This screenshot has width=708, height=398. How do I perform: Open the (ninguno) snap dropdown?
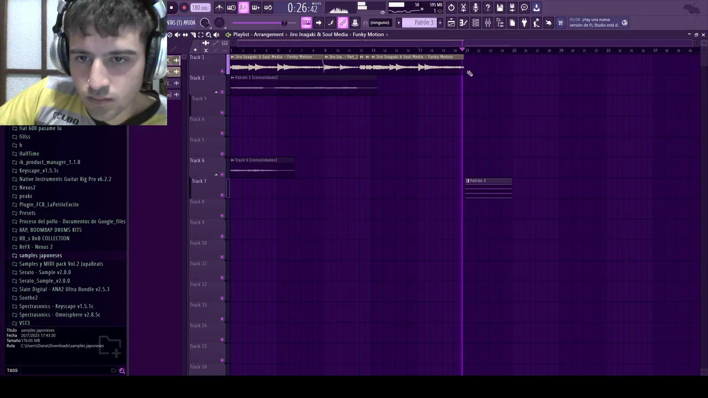379,23
